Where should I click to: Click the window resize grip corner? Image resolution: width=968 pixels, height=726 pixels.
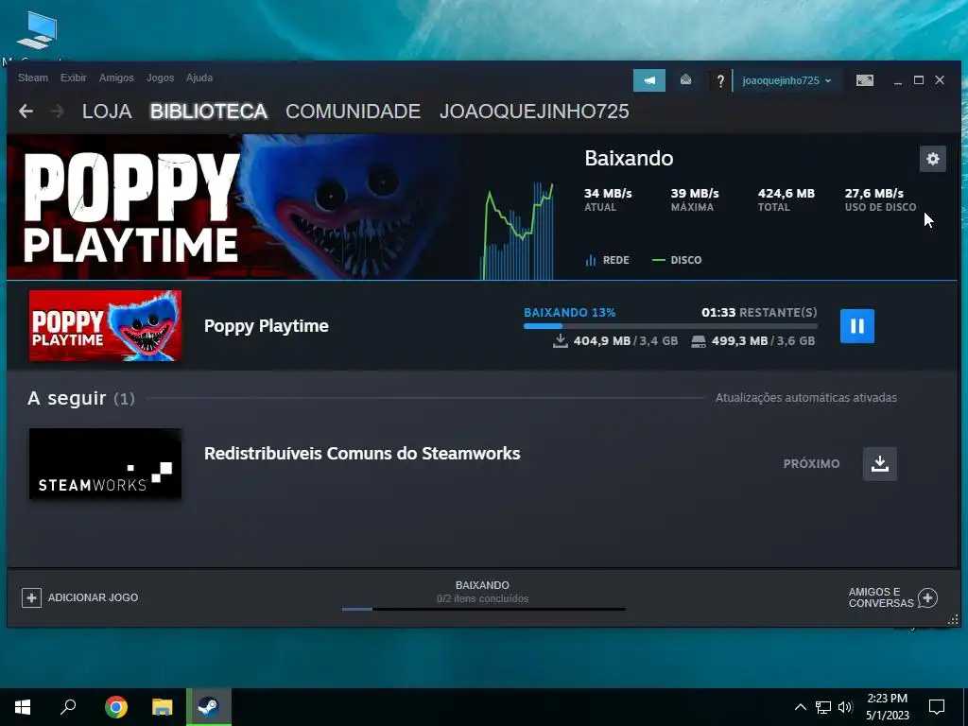click(x=953, y=619)
